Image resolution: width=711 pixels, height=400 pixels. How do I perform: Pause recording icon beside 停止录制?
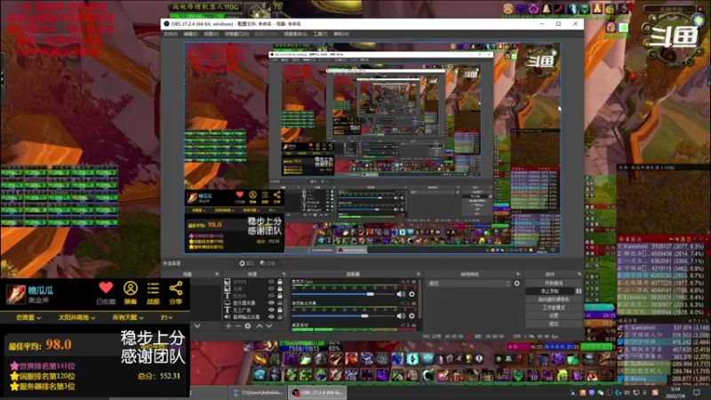pyautogui.click(x=579, y=292)
